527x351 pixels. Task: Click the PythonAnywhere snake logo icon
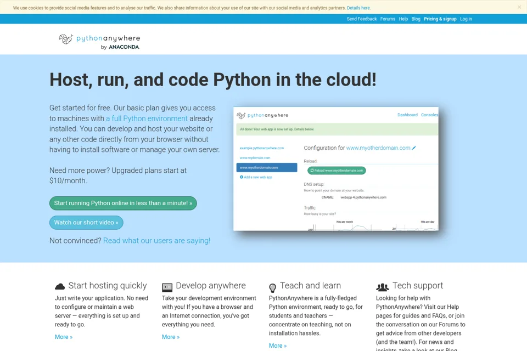66,39
